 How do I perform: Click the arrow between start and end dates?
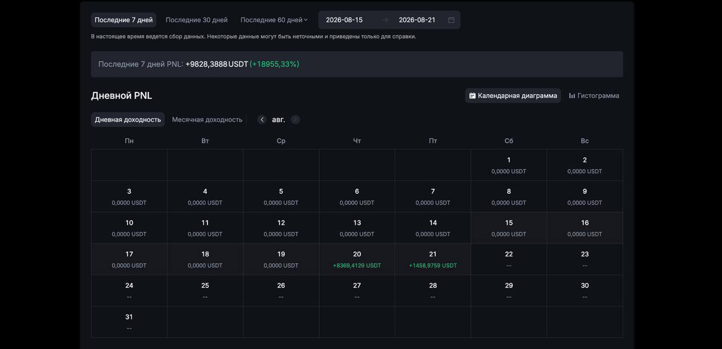[x=385, y=20]
